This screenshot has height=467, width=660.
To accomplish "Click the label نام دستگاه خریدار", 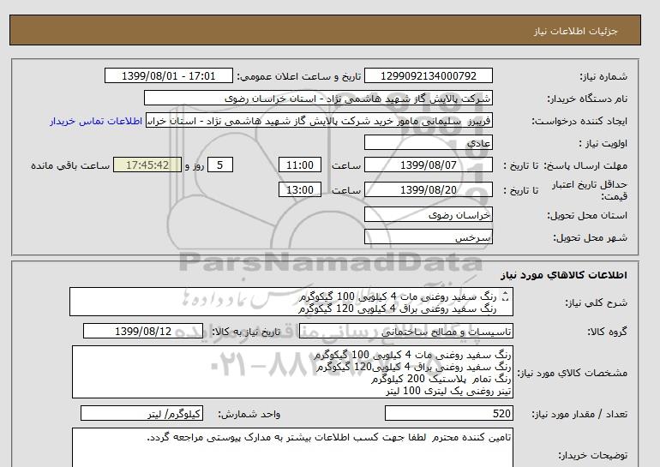I will 587,99.
